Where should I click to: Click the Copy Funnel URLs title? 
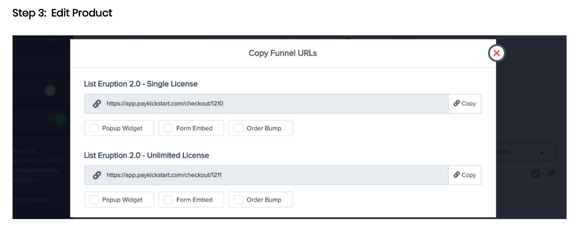(x=283, y=53)
